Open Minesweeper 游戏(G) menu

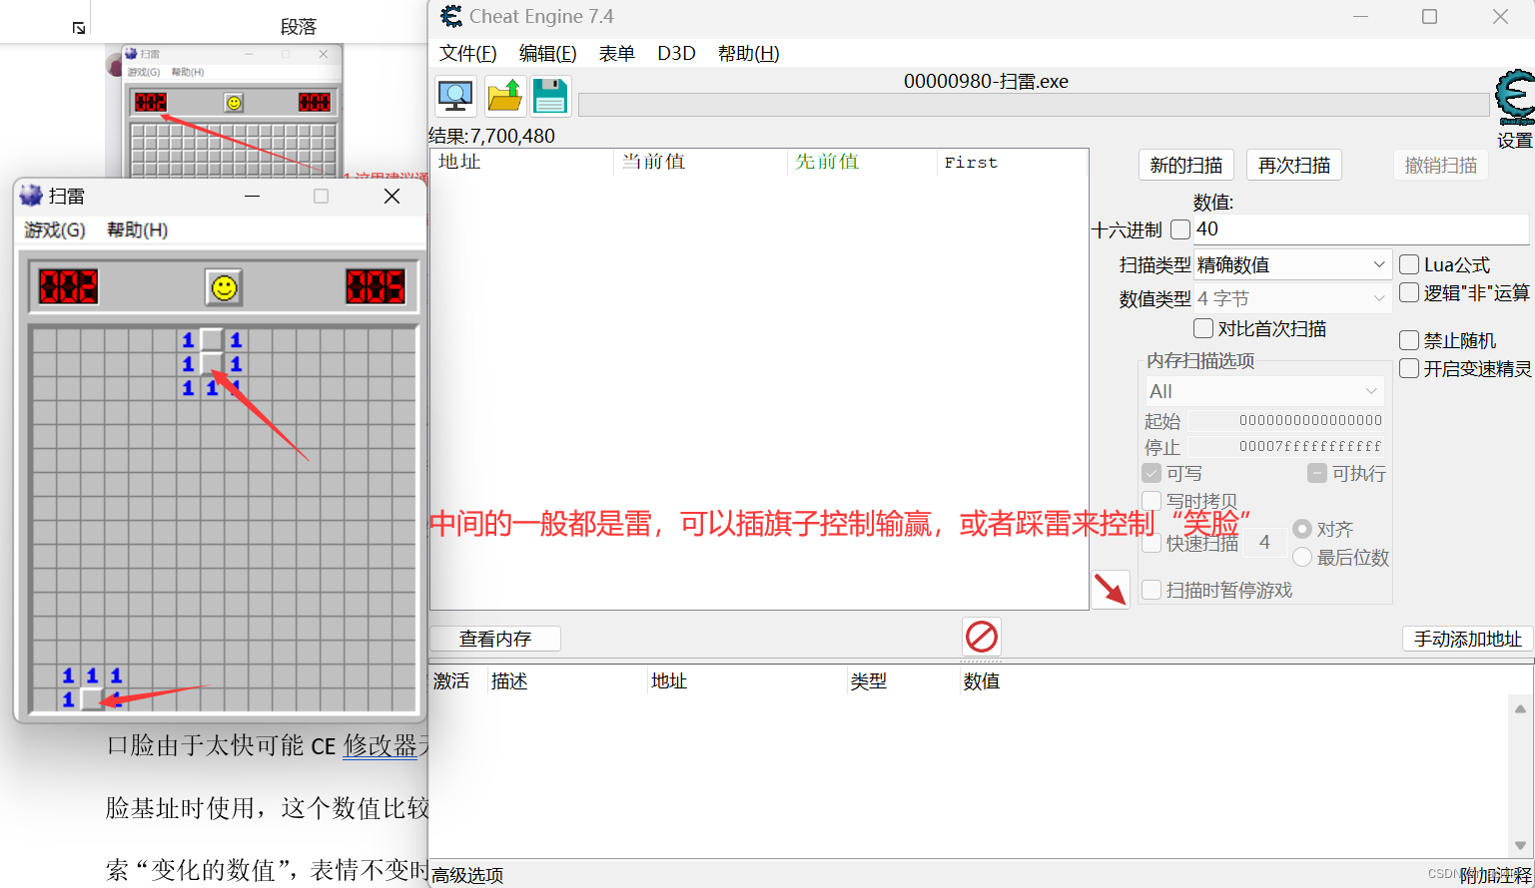pos(55,230)
